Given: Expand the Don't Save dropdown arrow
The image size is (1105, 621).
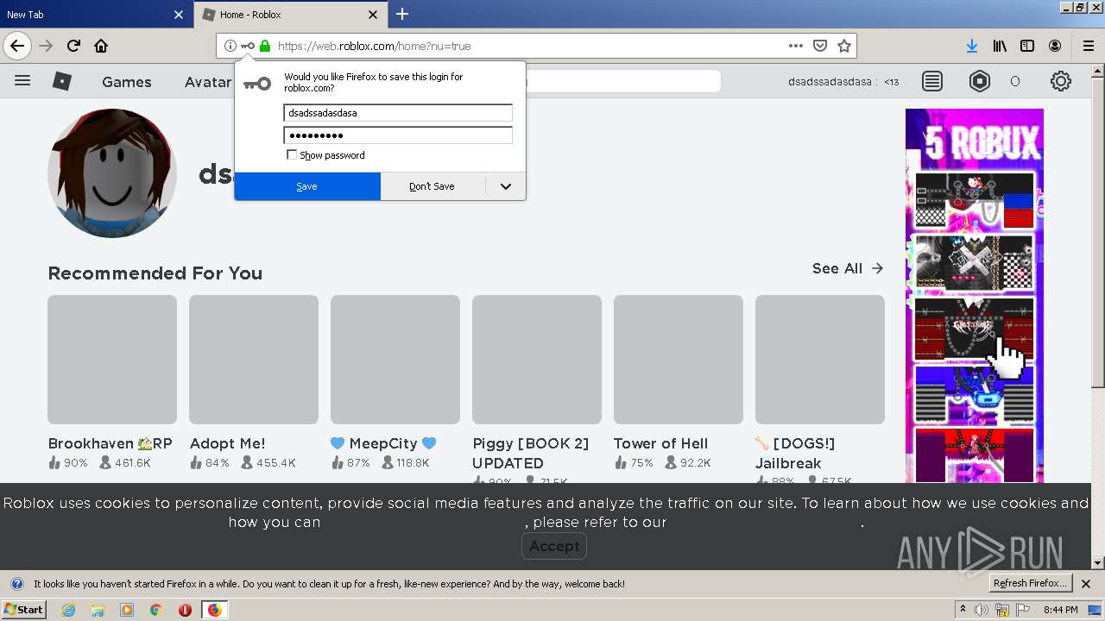Looking at the screenshot, I should click(x=506, y=186).
